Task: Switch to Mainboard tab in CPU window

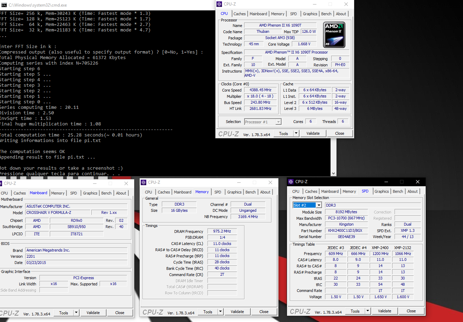Action: coord(258,14)
